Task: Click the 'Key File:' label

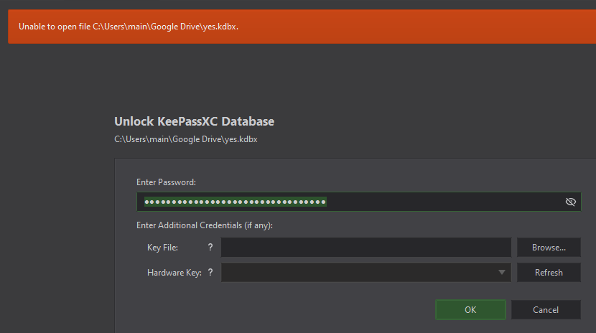Action: pos(162,248)
